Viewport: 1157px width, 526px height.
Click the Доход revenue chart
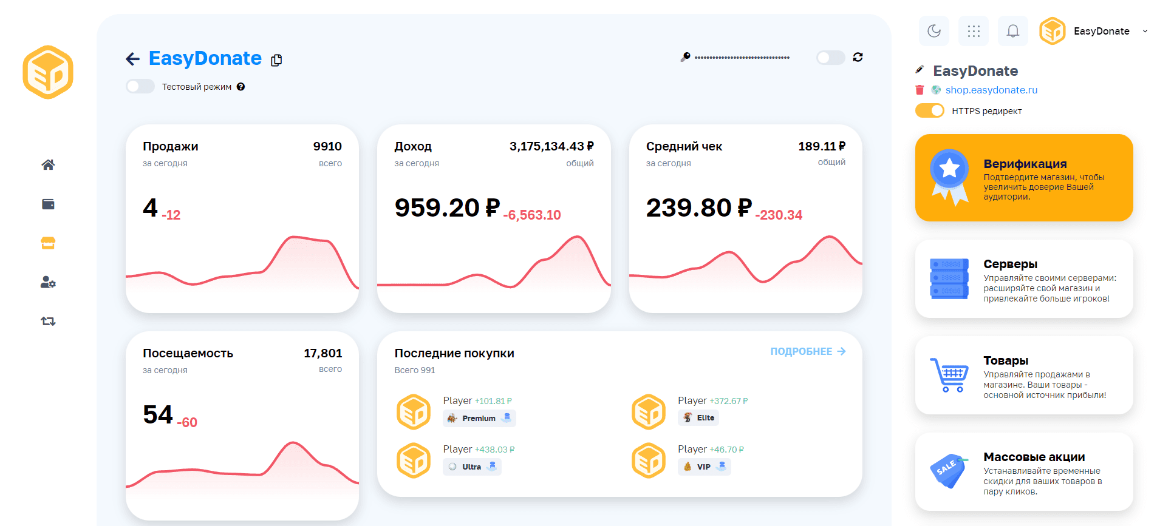(494, 262)
